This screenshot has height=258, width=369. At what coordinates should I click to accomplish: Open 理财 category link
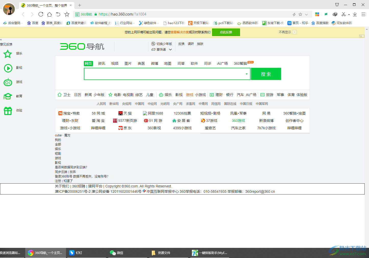pos(219,95)
